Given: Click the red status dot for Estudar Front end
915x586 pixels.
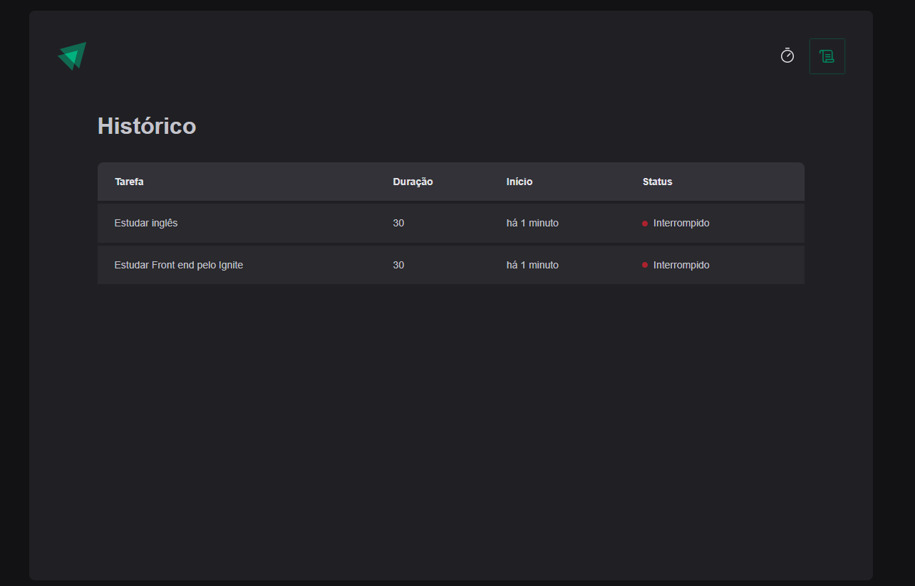Looking at the screenshot, I should point(645,265).
